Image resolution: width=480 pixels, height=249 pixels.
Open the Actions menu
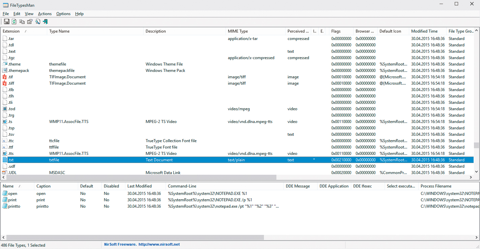click(44, 14)
